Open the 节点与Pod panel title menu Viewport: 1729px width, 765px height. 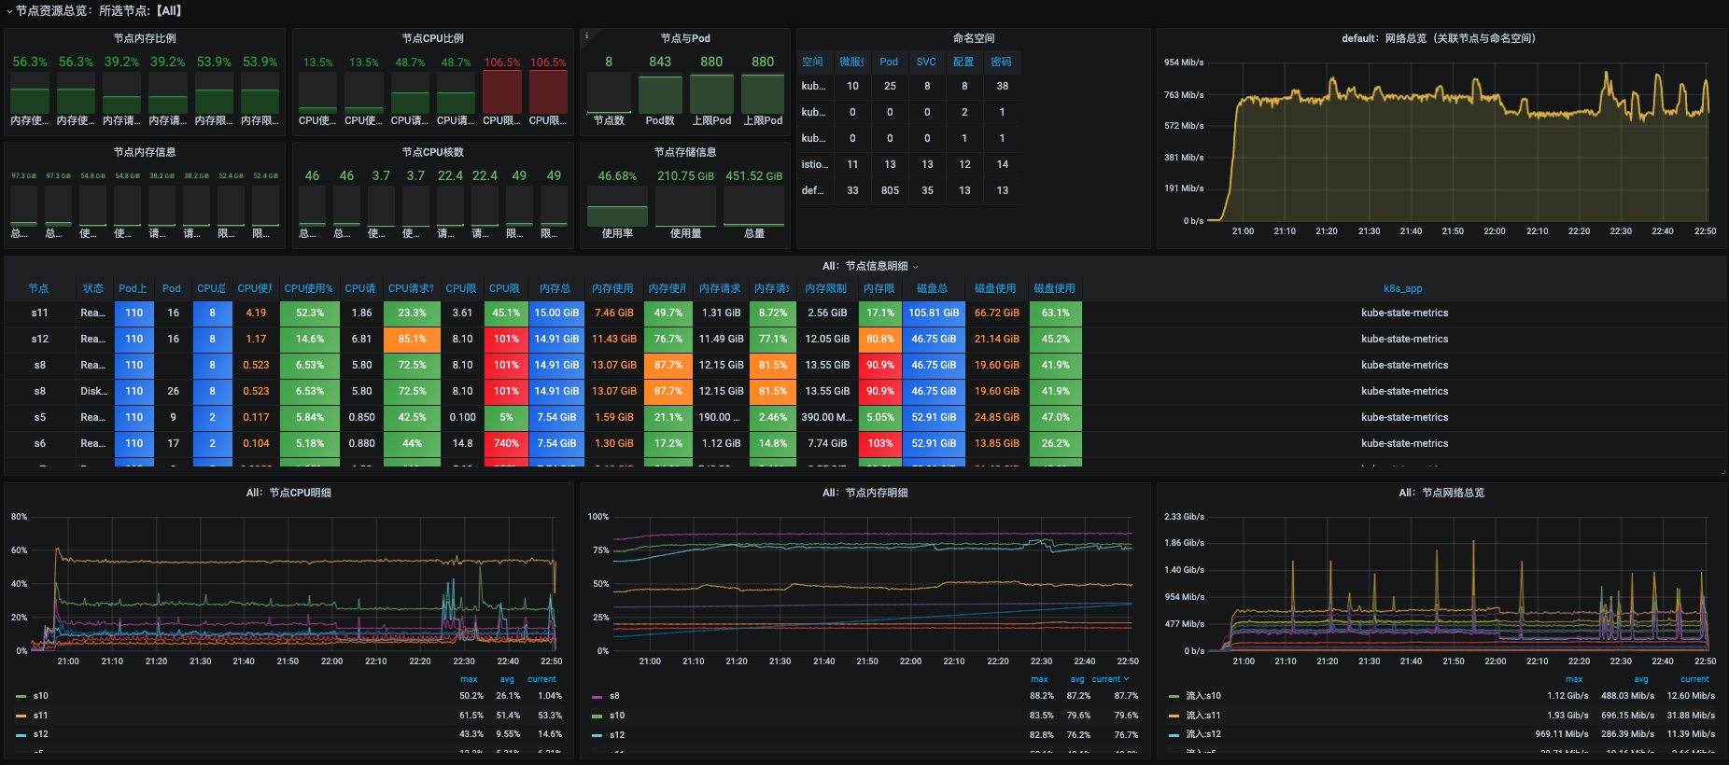(685, 38)
